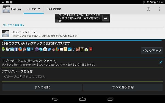This screenshot has width=165, height=103.
Task: Select the McDonald's app icon
Action: 82,49
